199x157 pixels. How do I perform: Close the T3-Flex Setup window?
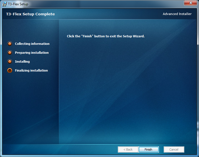pyautogui.click(x=190, y=3)
